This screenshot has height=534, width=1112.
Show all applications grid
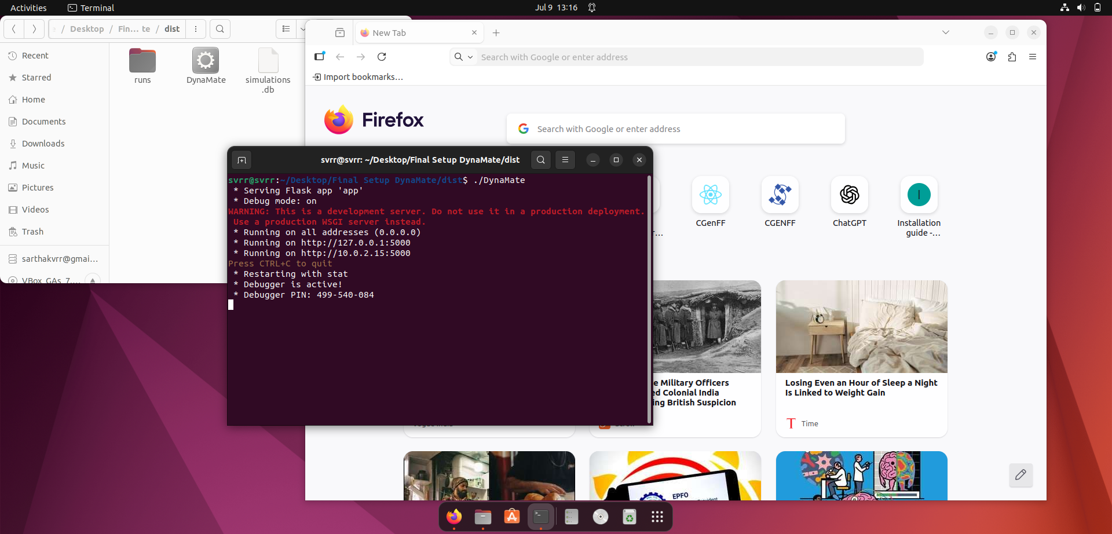click(x=657, y=517)
